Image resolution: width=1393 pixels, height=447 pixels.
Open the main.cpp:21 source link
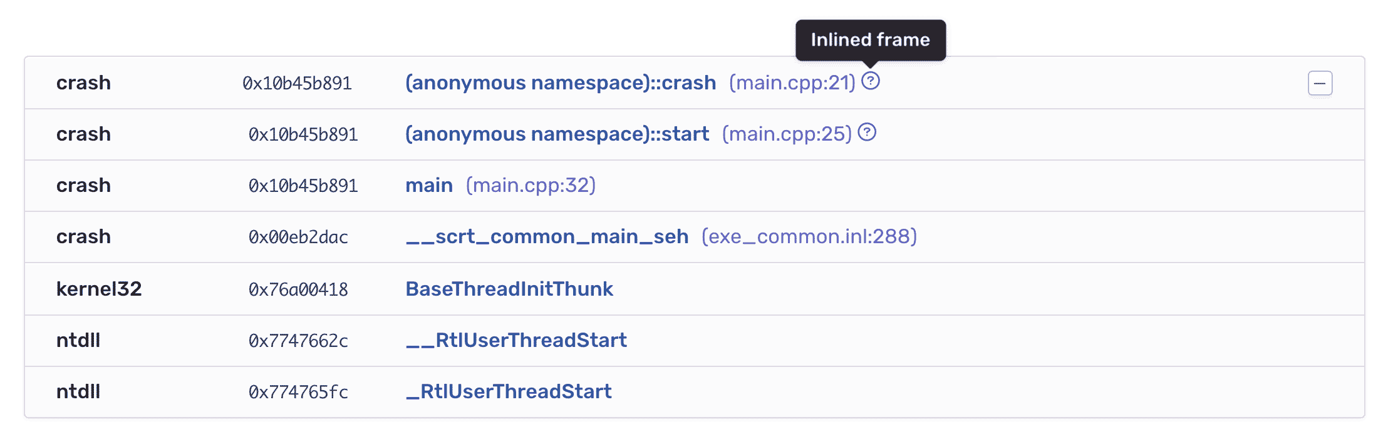coord(792,83)
